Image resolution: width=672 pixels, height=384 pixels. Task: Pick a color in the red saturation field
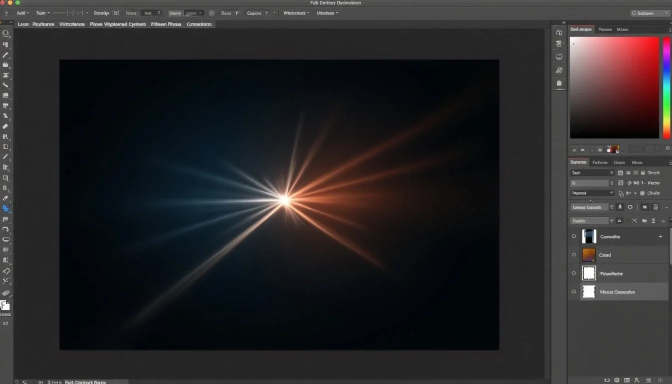point(614,87)
